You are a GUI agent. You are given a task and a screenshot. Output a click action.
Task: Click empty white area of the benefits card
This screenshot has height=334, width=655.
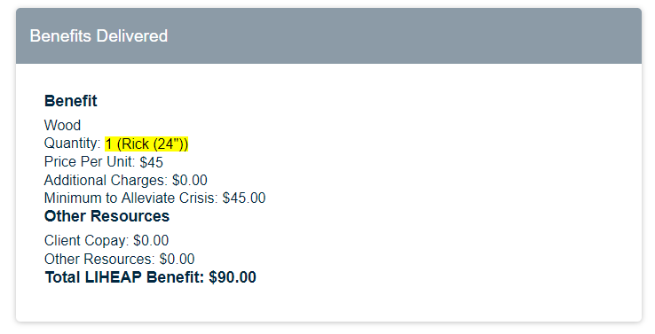[438, 188]
